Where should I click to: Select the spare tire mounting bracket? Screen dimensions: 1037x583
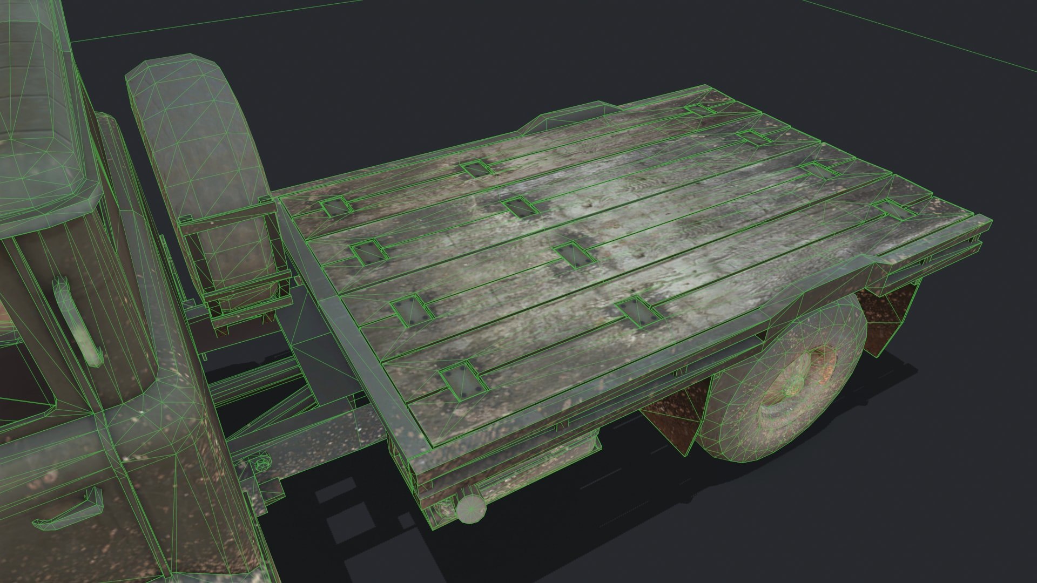coord(237,265)
